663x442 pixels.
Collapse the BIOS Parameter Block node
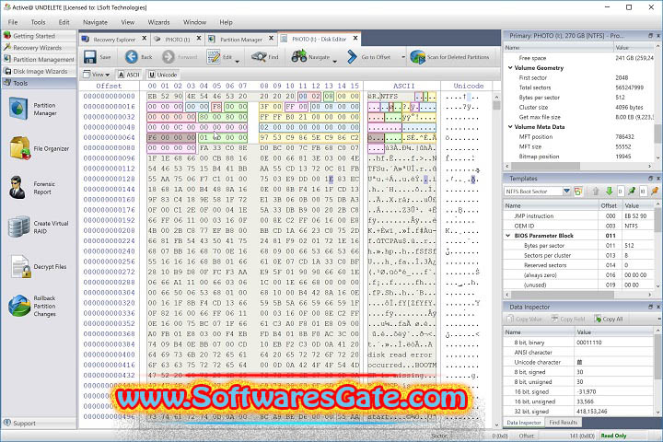tap(508, 236)
